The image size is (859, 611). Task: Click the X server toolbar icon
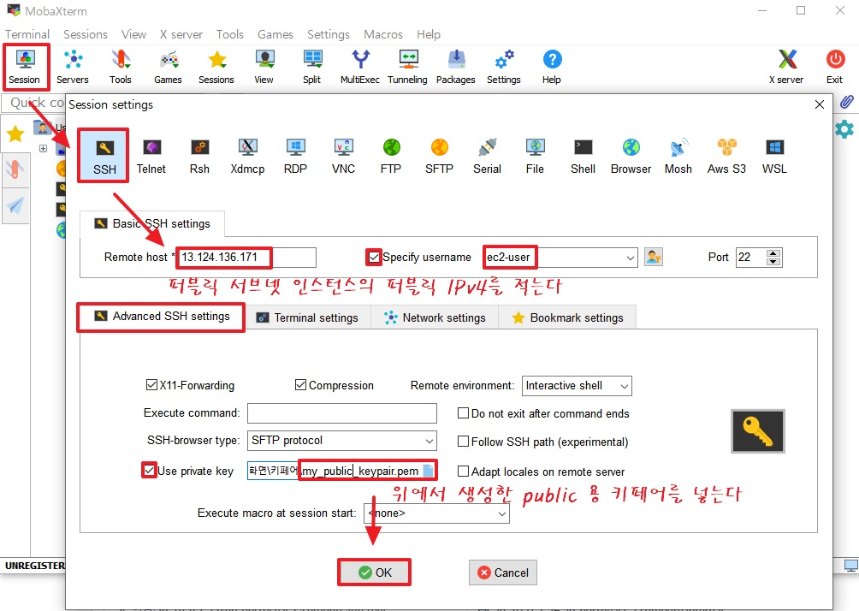[x=786, y=68]
